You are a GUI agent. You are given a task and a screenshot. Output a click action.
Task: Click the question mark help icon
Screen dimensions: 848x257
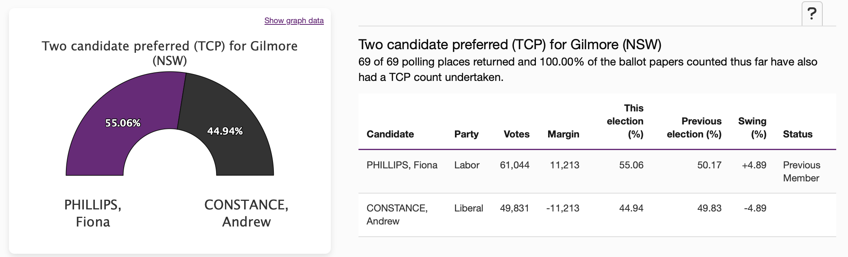click(812, 14)
